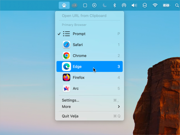The image size is (180, 135).
Task: Open the Bluetooth menu bar icon
Action: point(114,5)
